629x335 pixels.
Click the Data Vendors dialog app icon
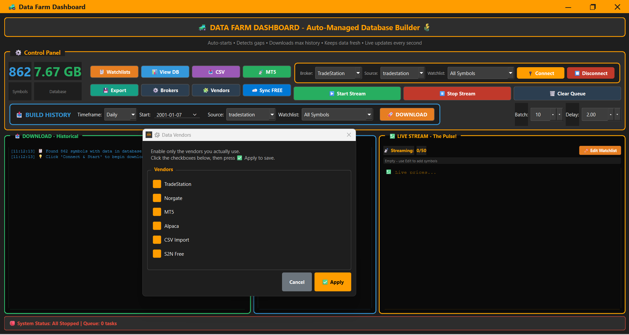149,135
